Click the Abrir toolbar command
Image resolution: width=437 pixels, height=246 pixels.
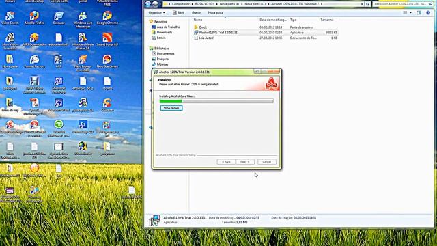178,12
